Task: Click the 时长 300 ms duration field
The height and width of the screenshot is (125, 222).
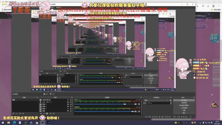Action: pos(158,103)
